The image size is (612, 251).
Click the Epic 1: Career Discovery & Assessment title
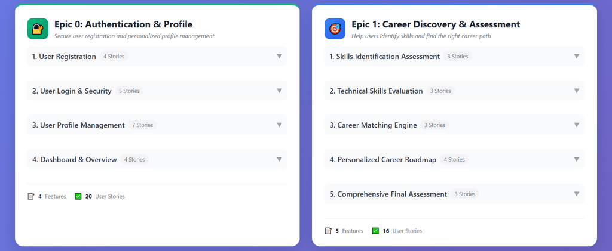[x=436, y=24]
